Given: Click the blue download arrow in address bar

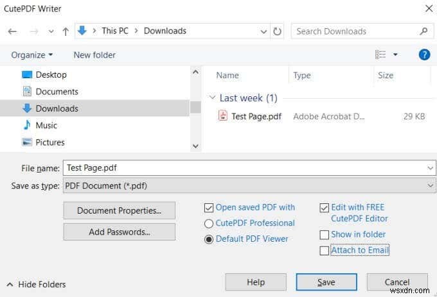Looking at the screenshot, I should point(82,31).
